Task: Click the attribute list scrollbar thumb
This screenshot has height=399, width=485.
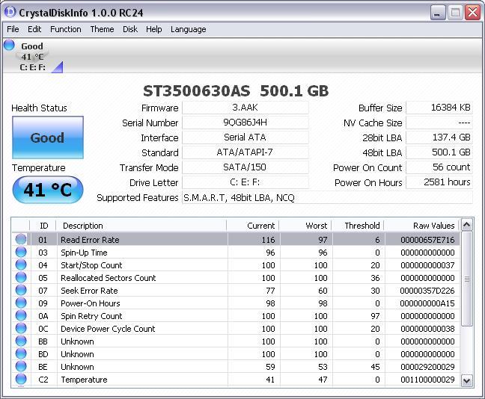Action: (x=467, y=279)
